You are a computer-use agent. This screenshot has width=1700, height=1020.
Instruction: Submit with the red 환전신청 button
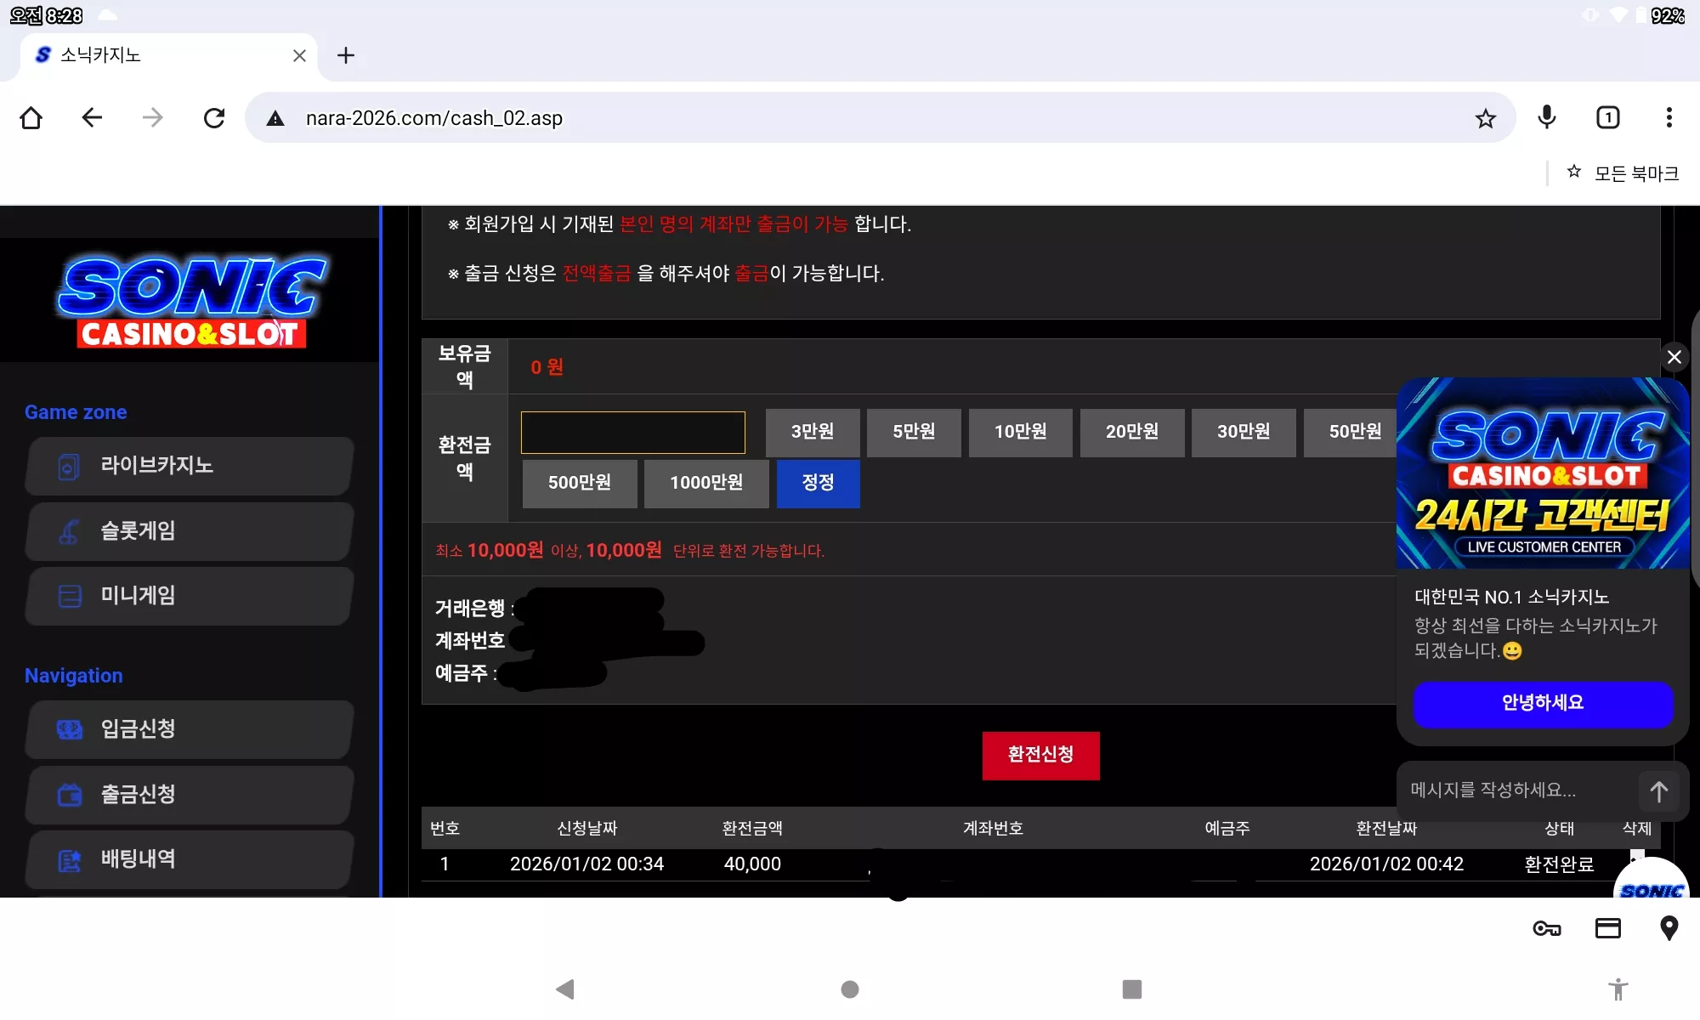1041,756
